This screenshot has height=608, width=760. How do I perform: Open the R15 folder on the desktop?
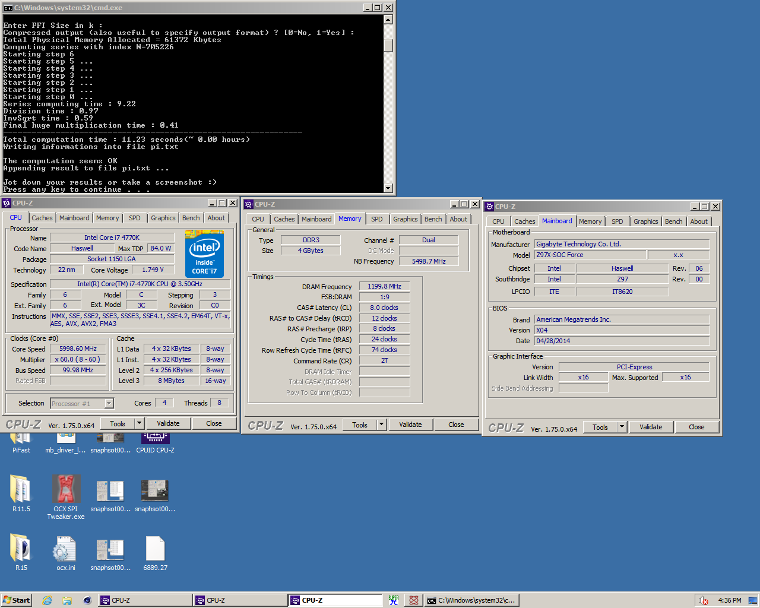coord(21,552)
